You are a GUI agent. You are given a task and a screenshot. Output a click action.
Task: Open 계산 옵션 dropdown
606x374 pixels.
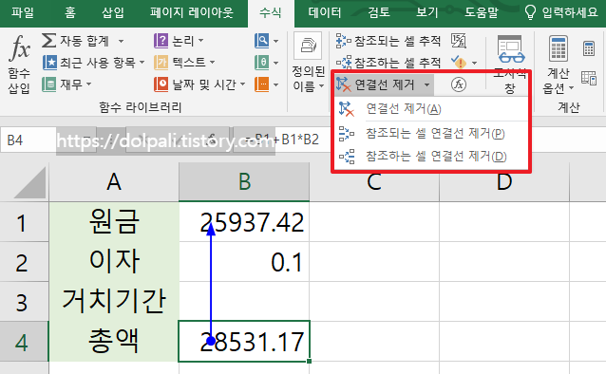pos(559,65)
